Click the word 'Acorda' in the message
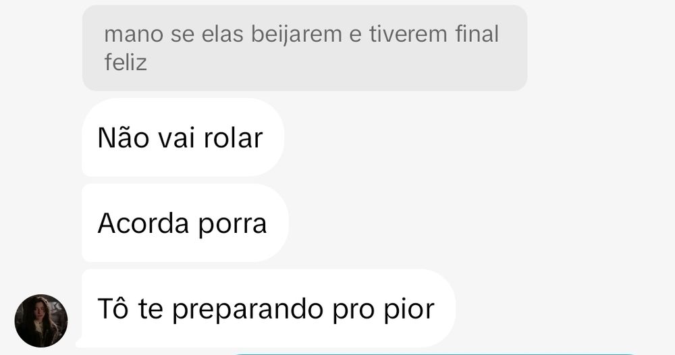 tap(144, 223)
